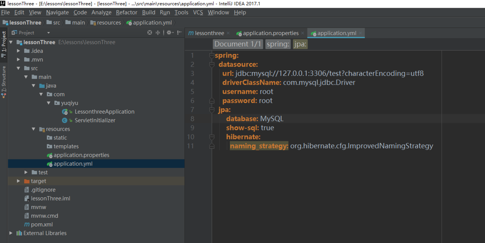Collapse the spring: fold marker on line 1
485x243 pixels.
pos(212,55)
